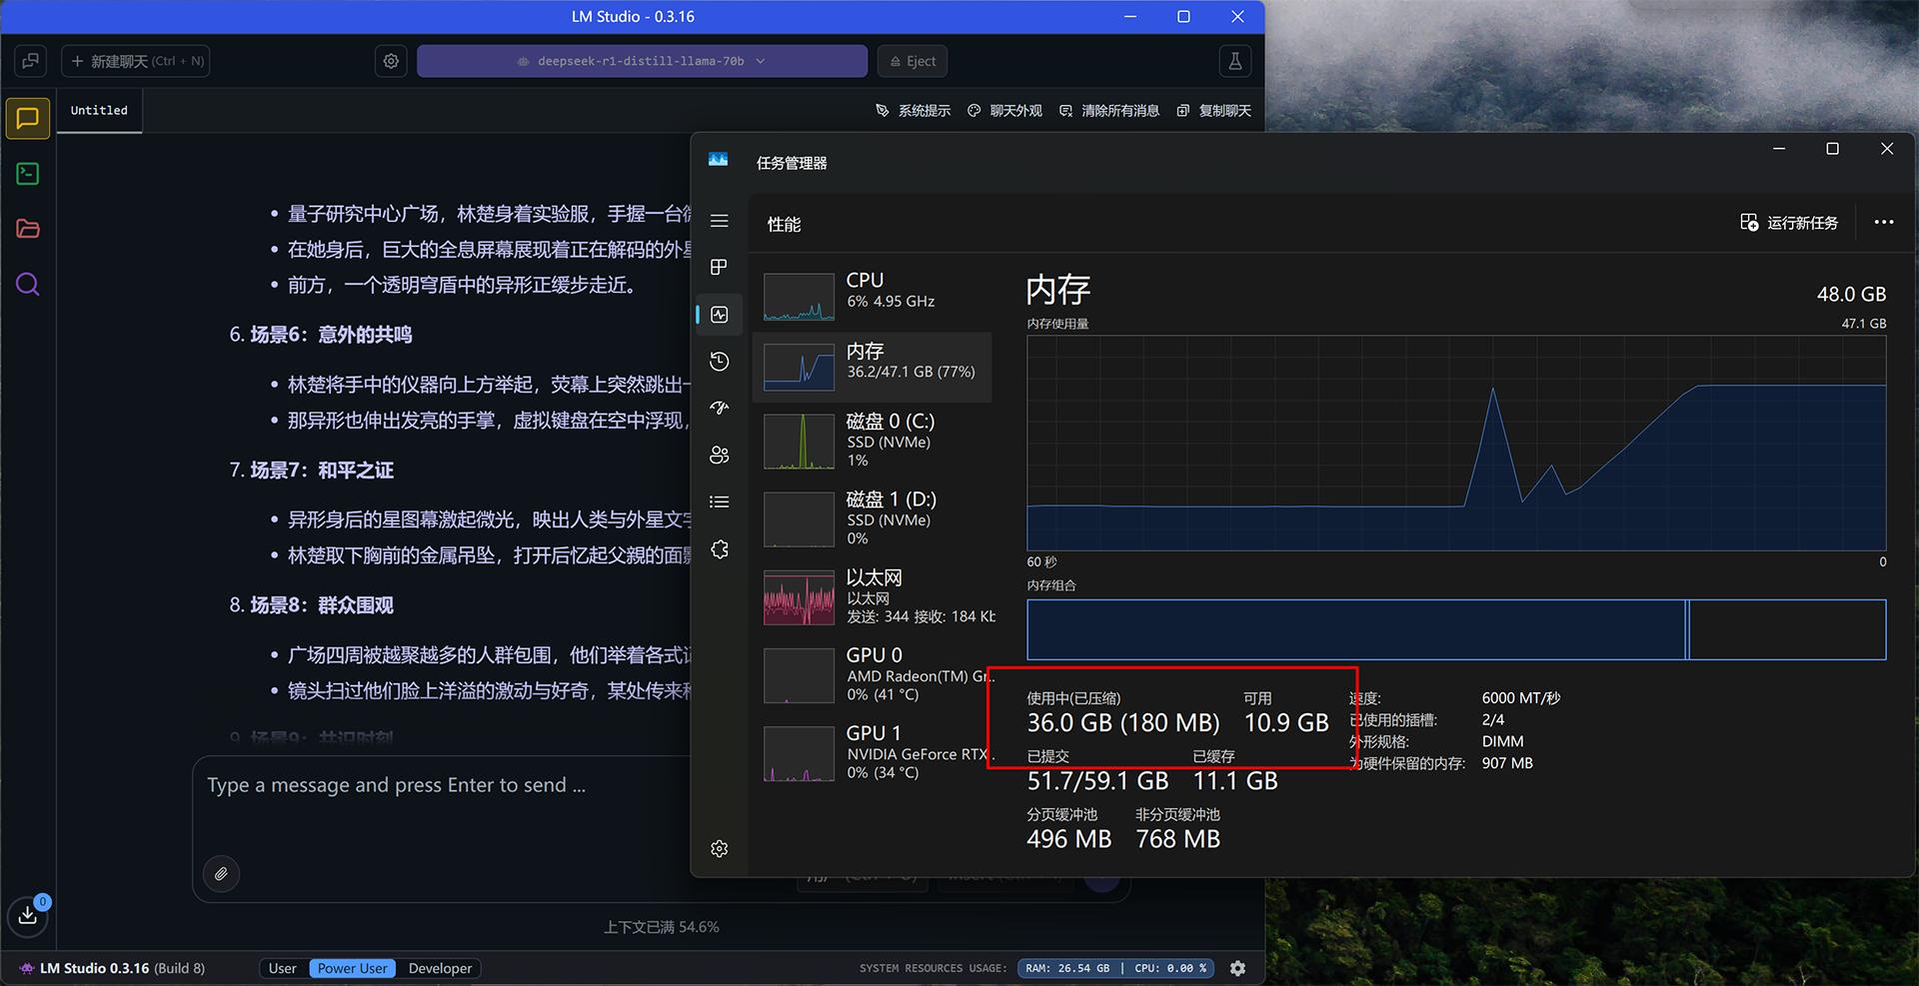Open the deepseek-r1-distill-llama-70b model dropdown
Image resolution: width=1919 pixels, height=986 pixels.
click(x=642, y=61)
